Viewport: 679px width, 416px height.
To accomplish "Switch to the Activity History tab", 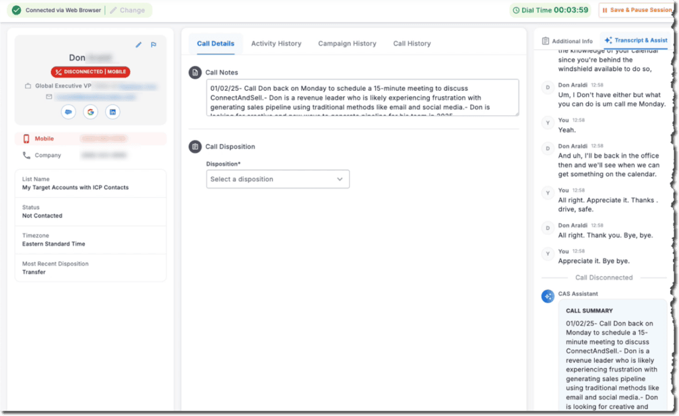I will pos(277,44).
